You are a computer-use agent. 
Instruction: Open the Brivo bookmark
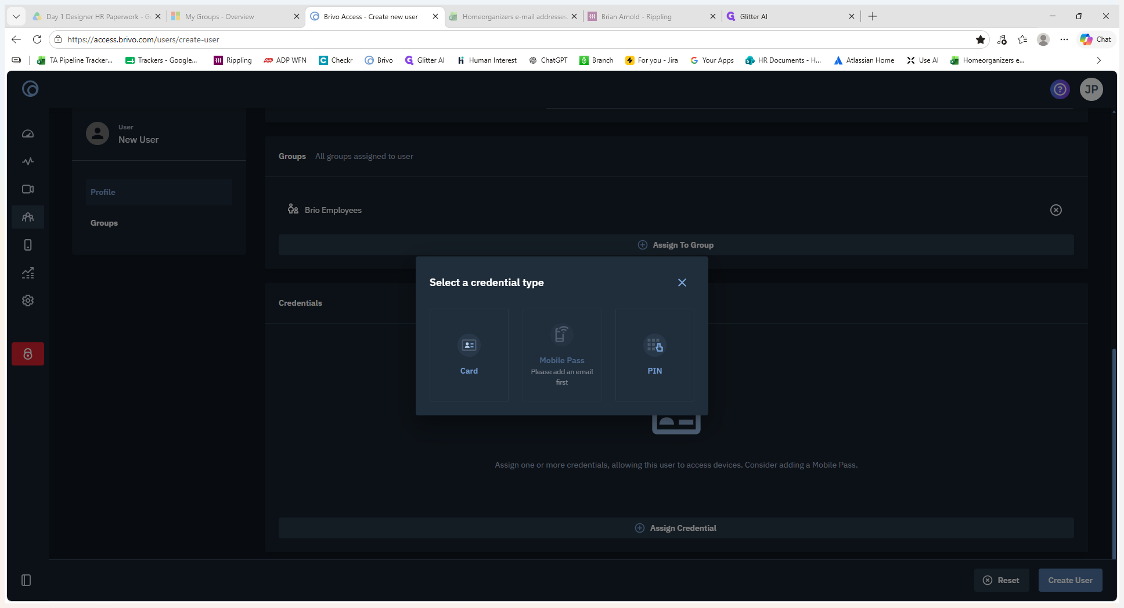tap(379, 60)
